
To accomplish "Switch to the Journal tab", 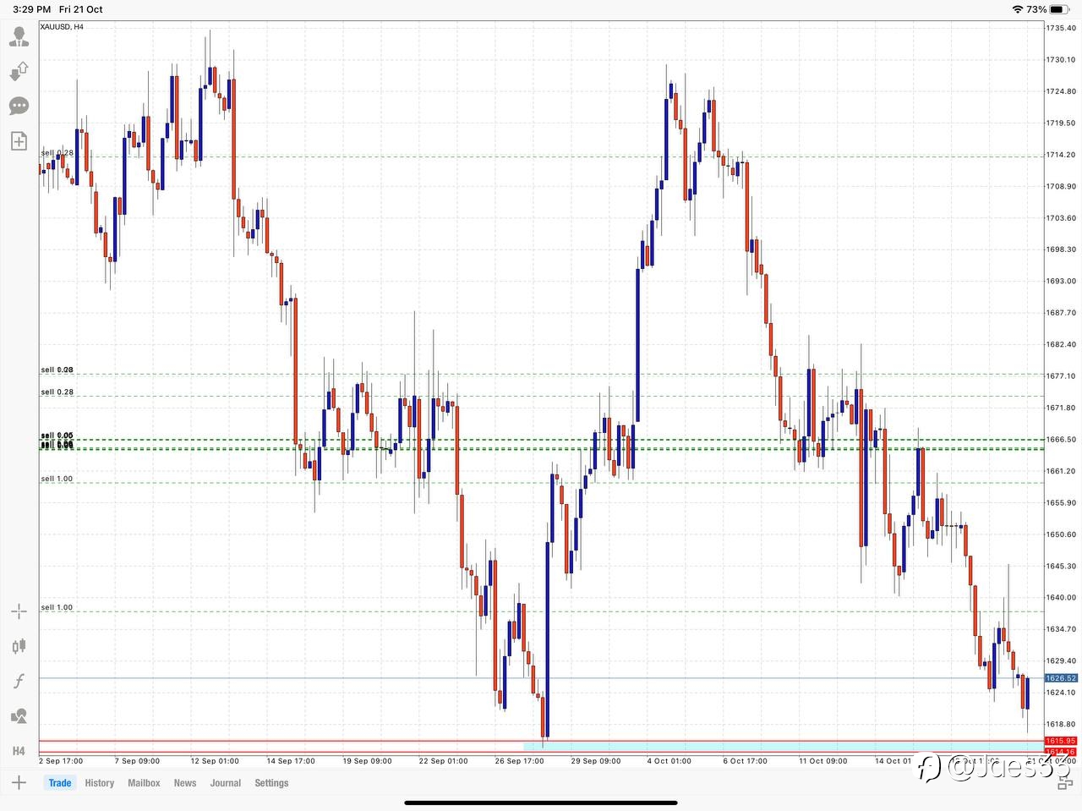I will (x=226, y=783).
